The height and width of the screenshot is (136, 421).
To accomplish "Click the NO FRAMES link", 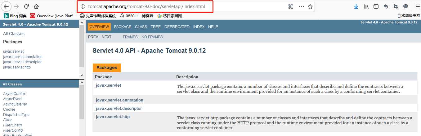I will [x=152, y=37].
